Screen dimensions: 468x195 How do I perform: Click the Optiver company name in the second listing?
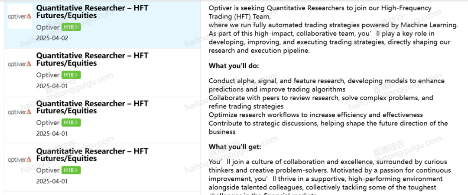click(48, 75)
